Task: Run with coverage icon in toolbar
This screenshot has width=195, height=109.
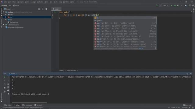Action: [x=178, y=5]
